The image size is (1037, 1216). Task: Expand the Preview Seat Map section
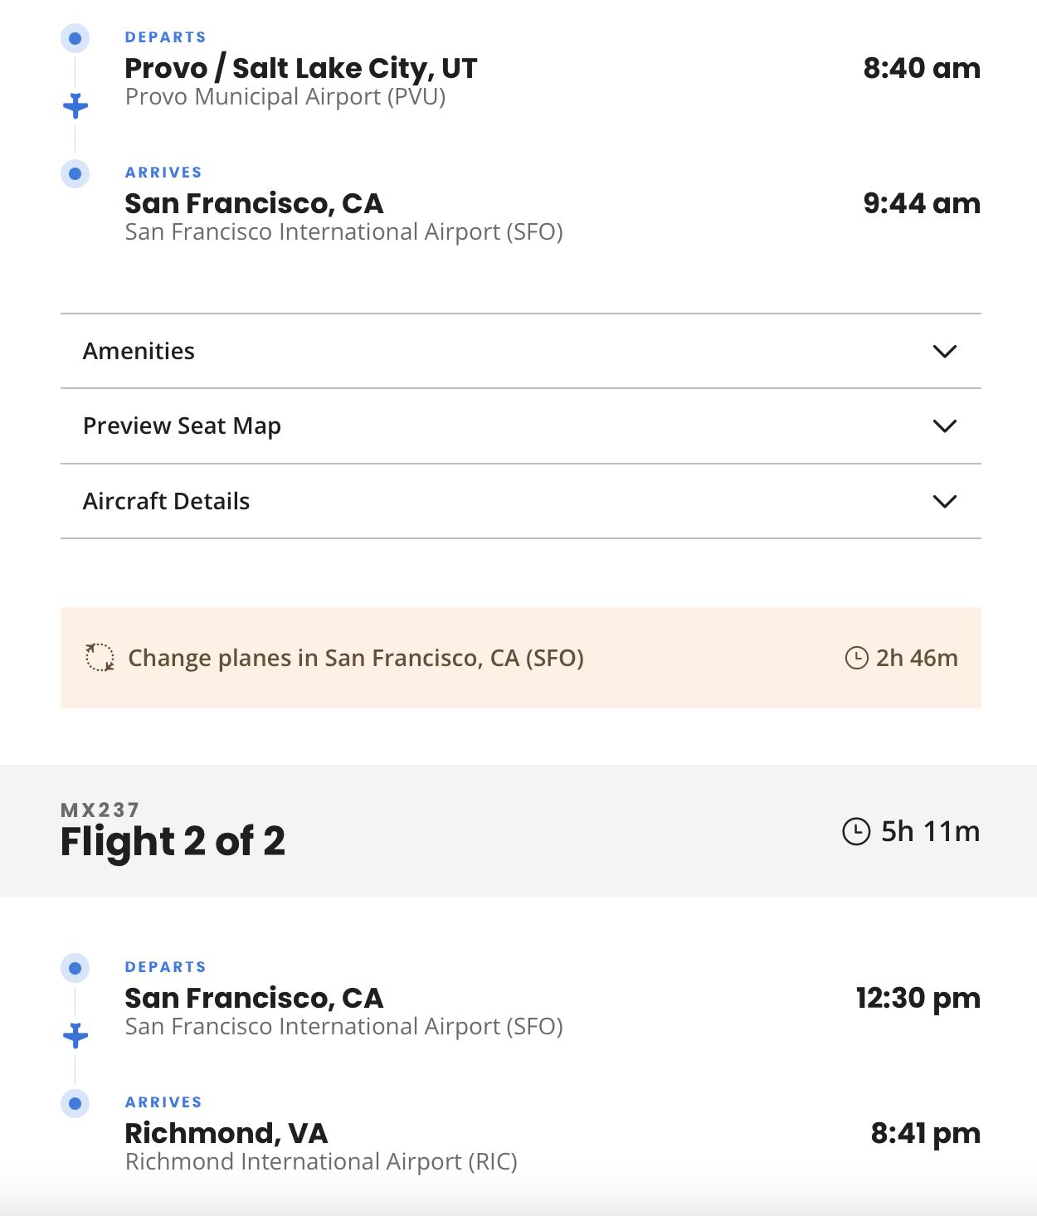[183, 426]
